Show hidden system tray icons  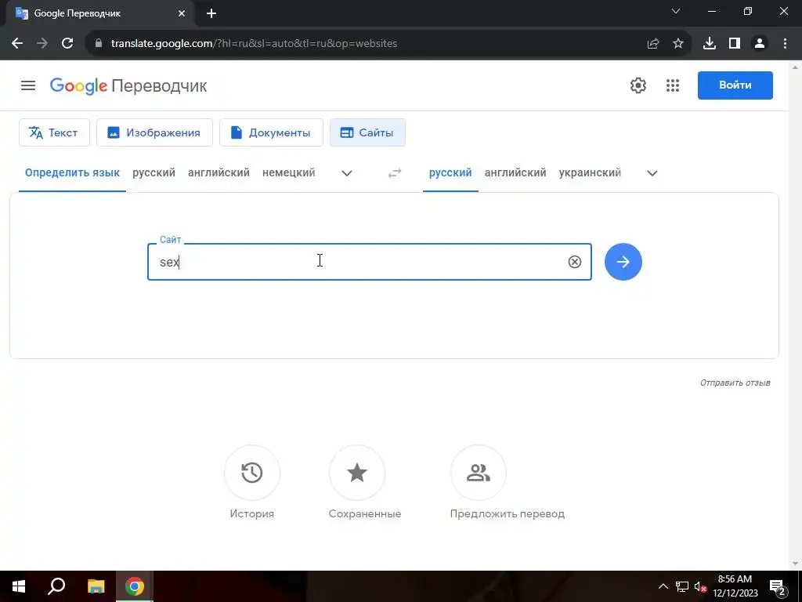click(663, 586)
